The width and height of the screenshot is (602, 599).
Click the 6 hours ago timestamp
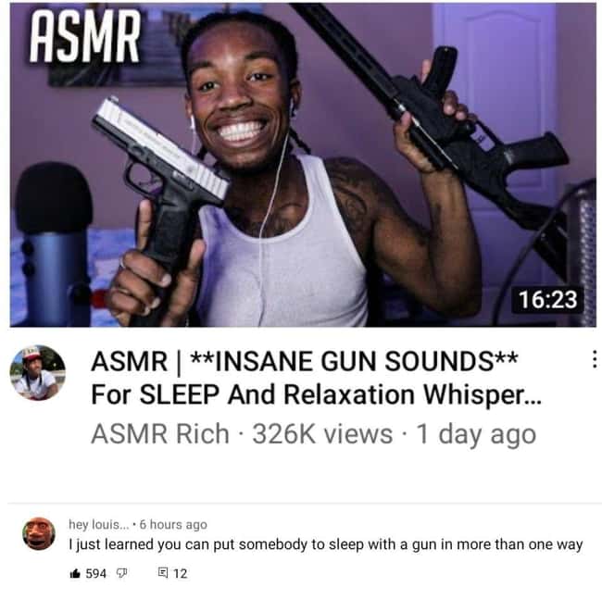pyautogui.click(x=173, y=524)
